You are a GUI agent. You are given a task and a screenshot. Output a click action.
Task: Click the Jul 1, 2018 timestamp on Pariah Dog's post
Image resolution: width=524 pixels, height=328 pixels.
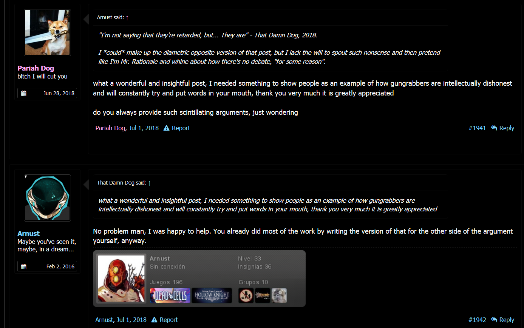144,128
